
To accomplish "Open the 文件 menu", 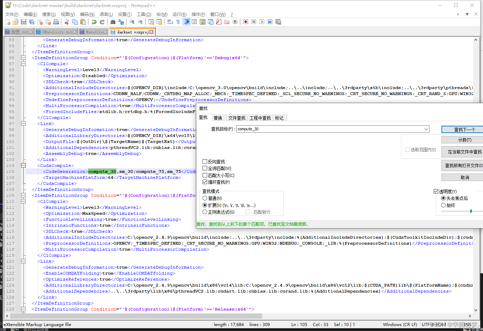I will coord(12,14).
